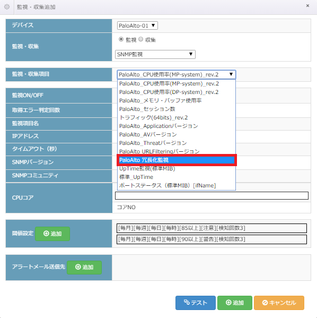Collapse the 監視・収集項目 dropdown arrow
This screenshot has height=318, width=317.
coord(231,74)
